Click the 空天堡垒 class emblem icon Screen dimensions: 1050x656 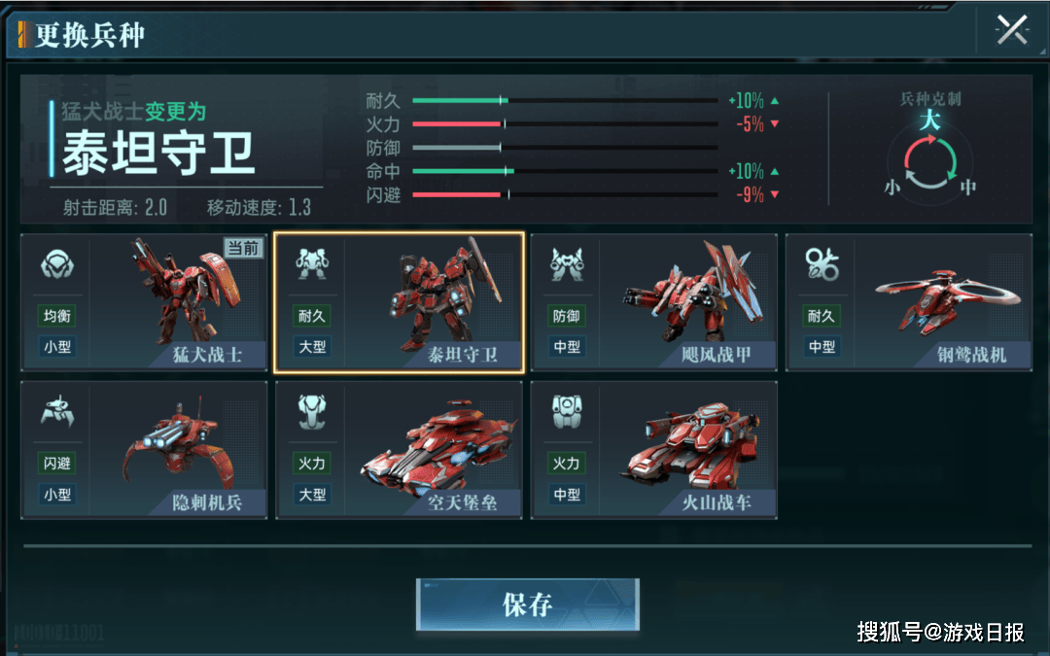pyautogui.click(x=311, y=411)
